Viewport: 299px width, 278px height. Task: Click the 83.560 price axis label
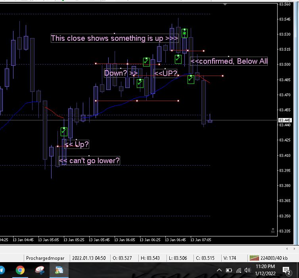click(x=285, y=4)
